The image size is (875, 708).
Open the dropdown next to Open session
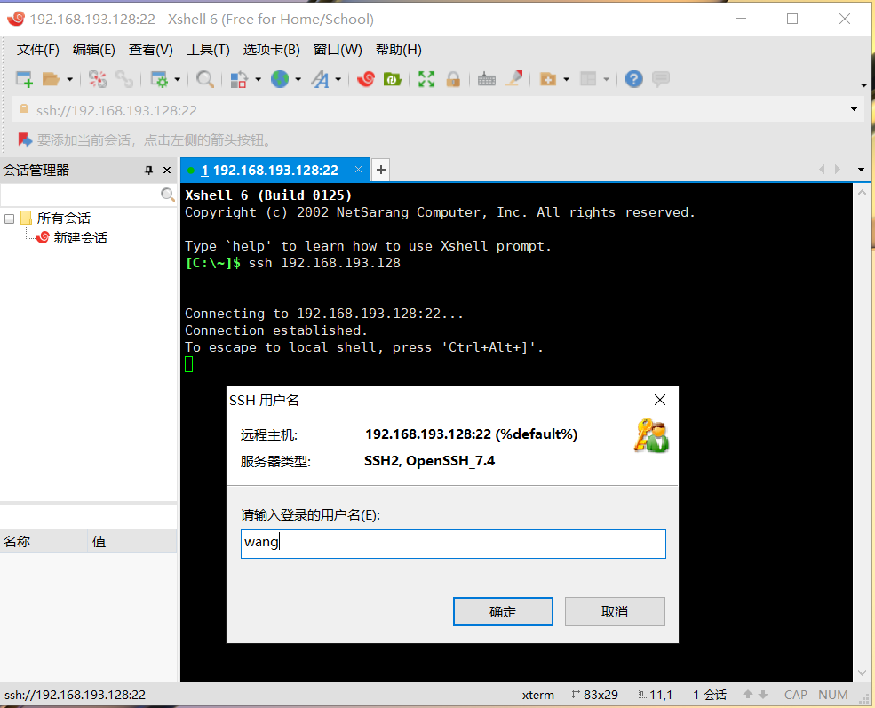coord(70,79)
